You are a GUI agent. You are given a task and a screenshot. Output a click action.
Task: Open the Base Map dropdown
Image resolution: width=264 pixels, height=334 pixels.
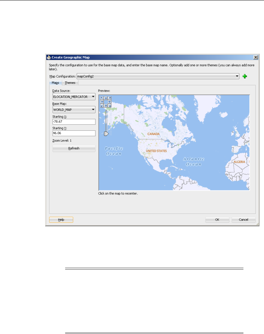point(74,110)
